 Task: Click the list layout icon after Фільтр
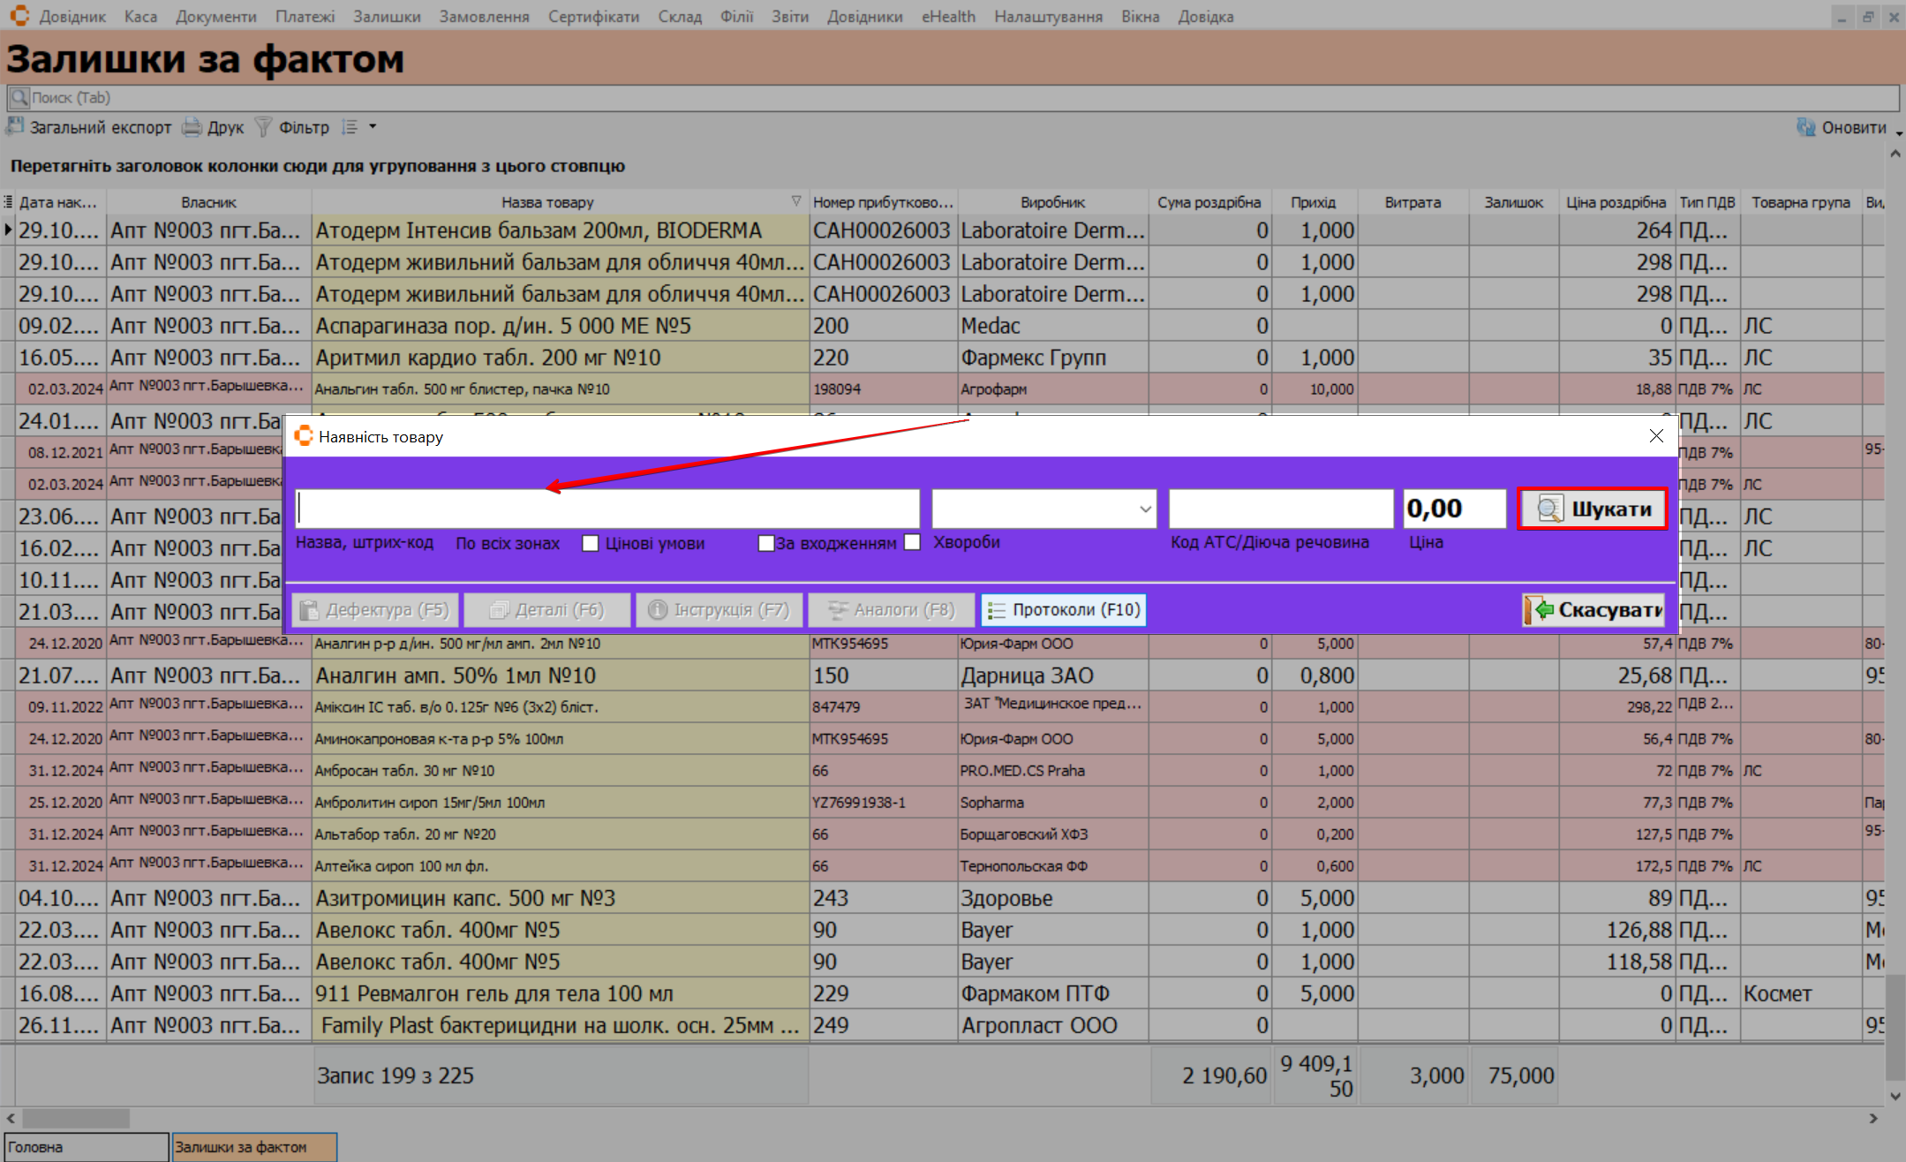tap(350, 127)
